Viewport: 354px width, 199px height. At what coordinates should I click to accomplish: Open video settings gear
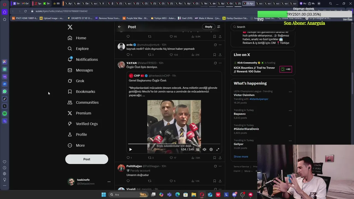pos(211,150)
